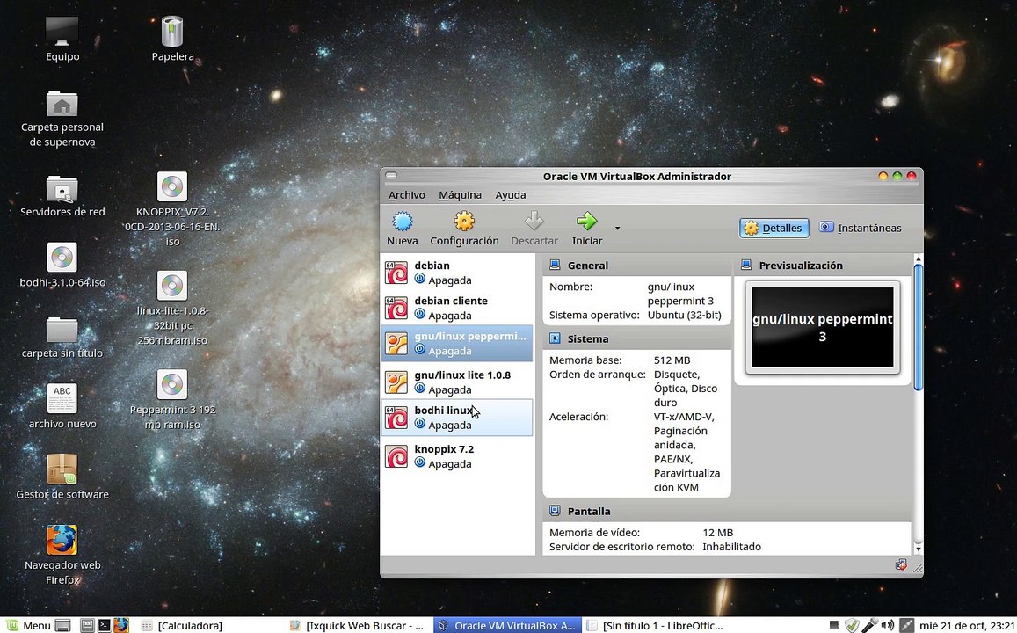1017x633 pixels.
Task: Click the debian cliente OS icon
Action: click(x=396, y=308)
